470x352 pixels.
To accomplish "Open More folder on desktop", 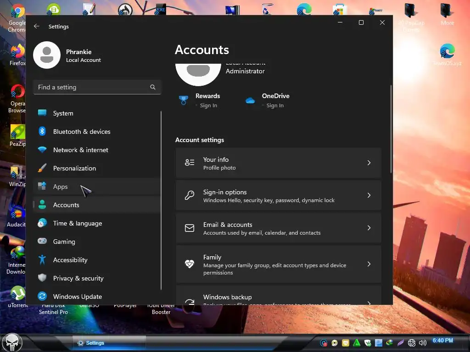I will (x=447, y=14).
